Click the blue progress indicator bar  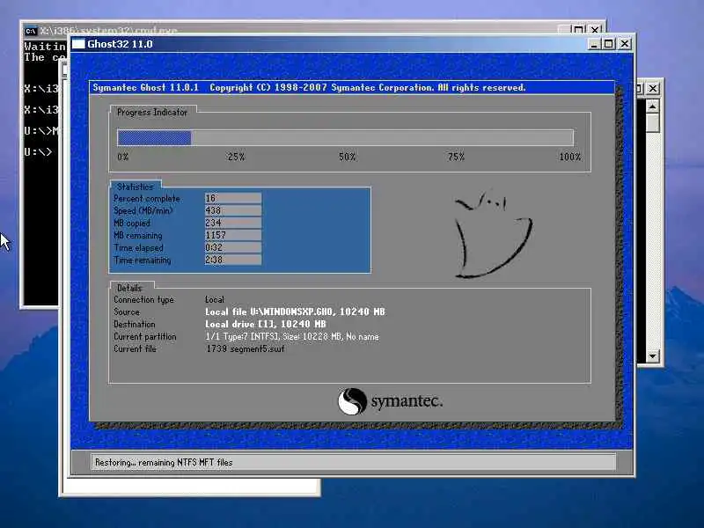pos(154,137)
